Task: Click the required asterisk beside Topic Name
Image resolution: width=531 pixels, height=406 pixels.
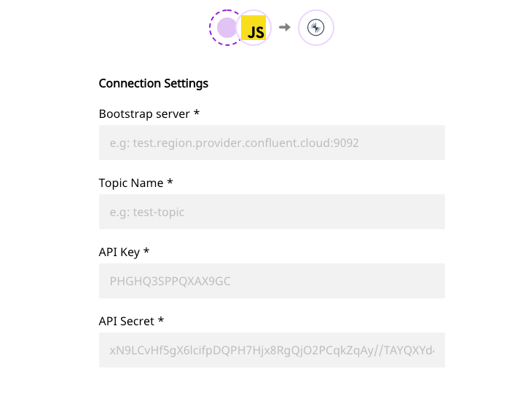Action: pyautogui.click(x=170, y=183)
